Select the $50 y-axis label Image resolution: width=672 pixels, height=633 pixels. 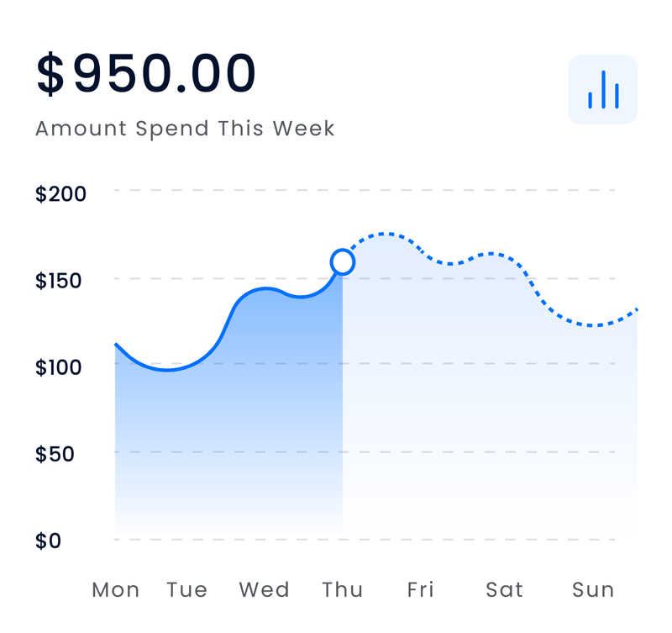[55, 454]
